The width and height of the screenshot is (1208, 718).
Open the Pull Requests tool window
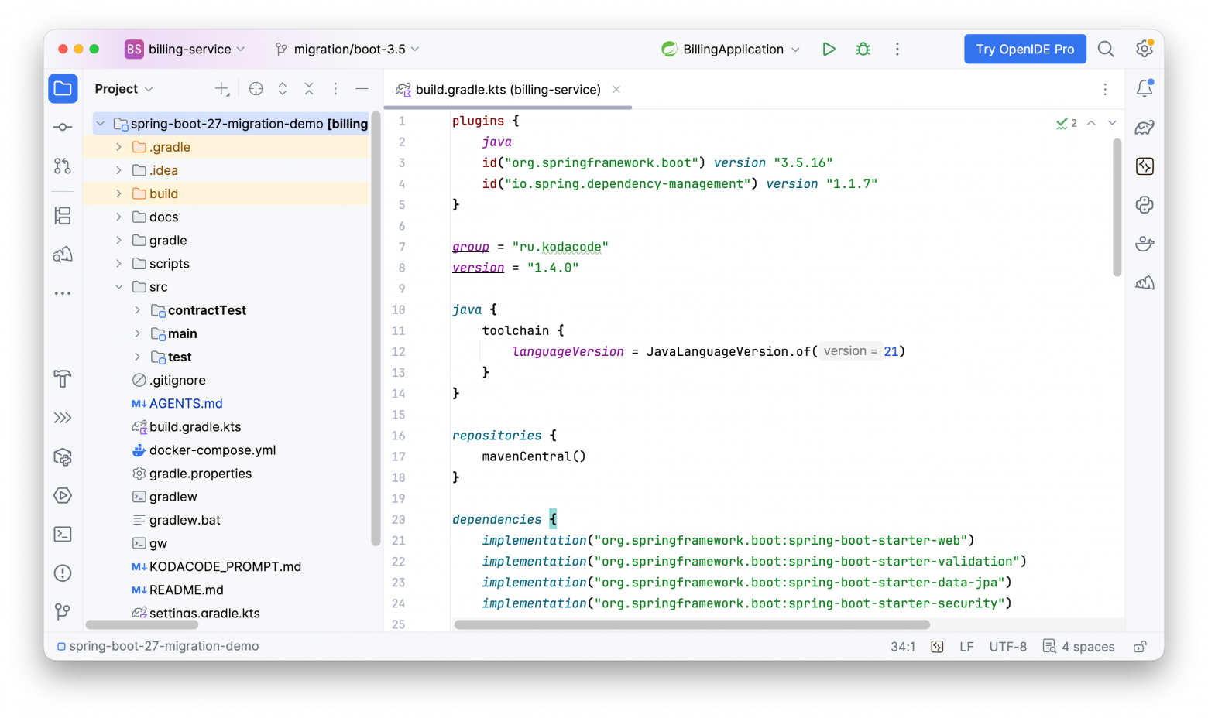(63, 166)
